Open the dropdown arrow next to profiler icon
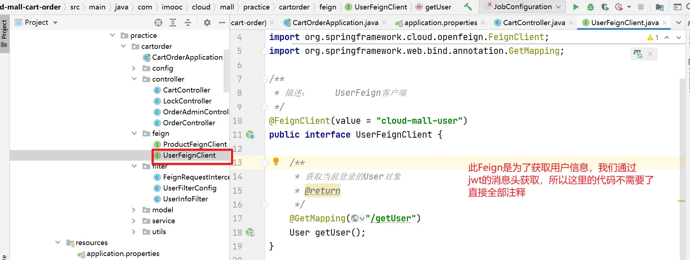Screen dimensions: 690x260 coord(629,7)
